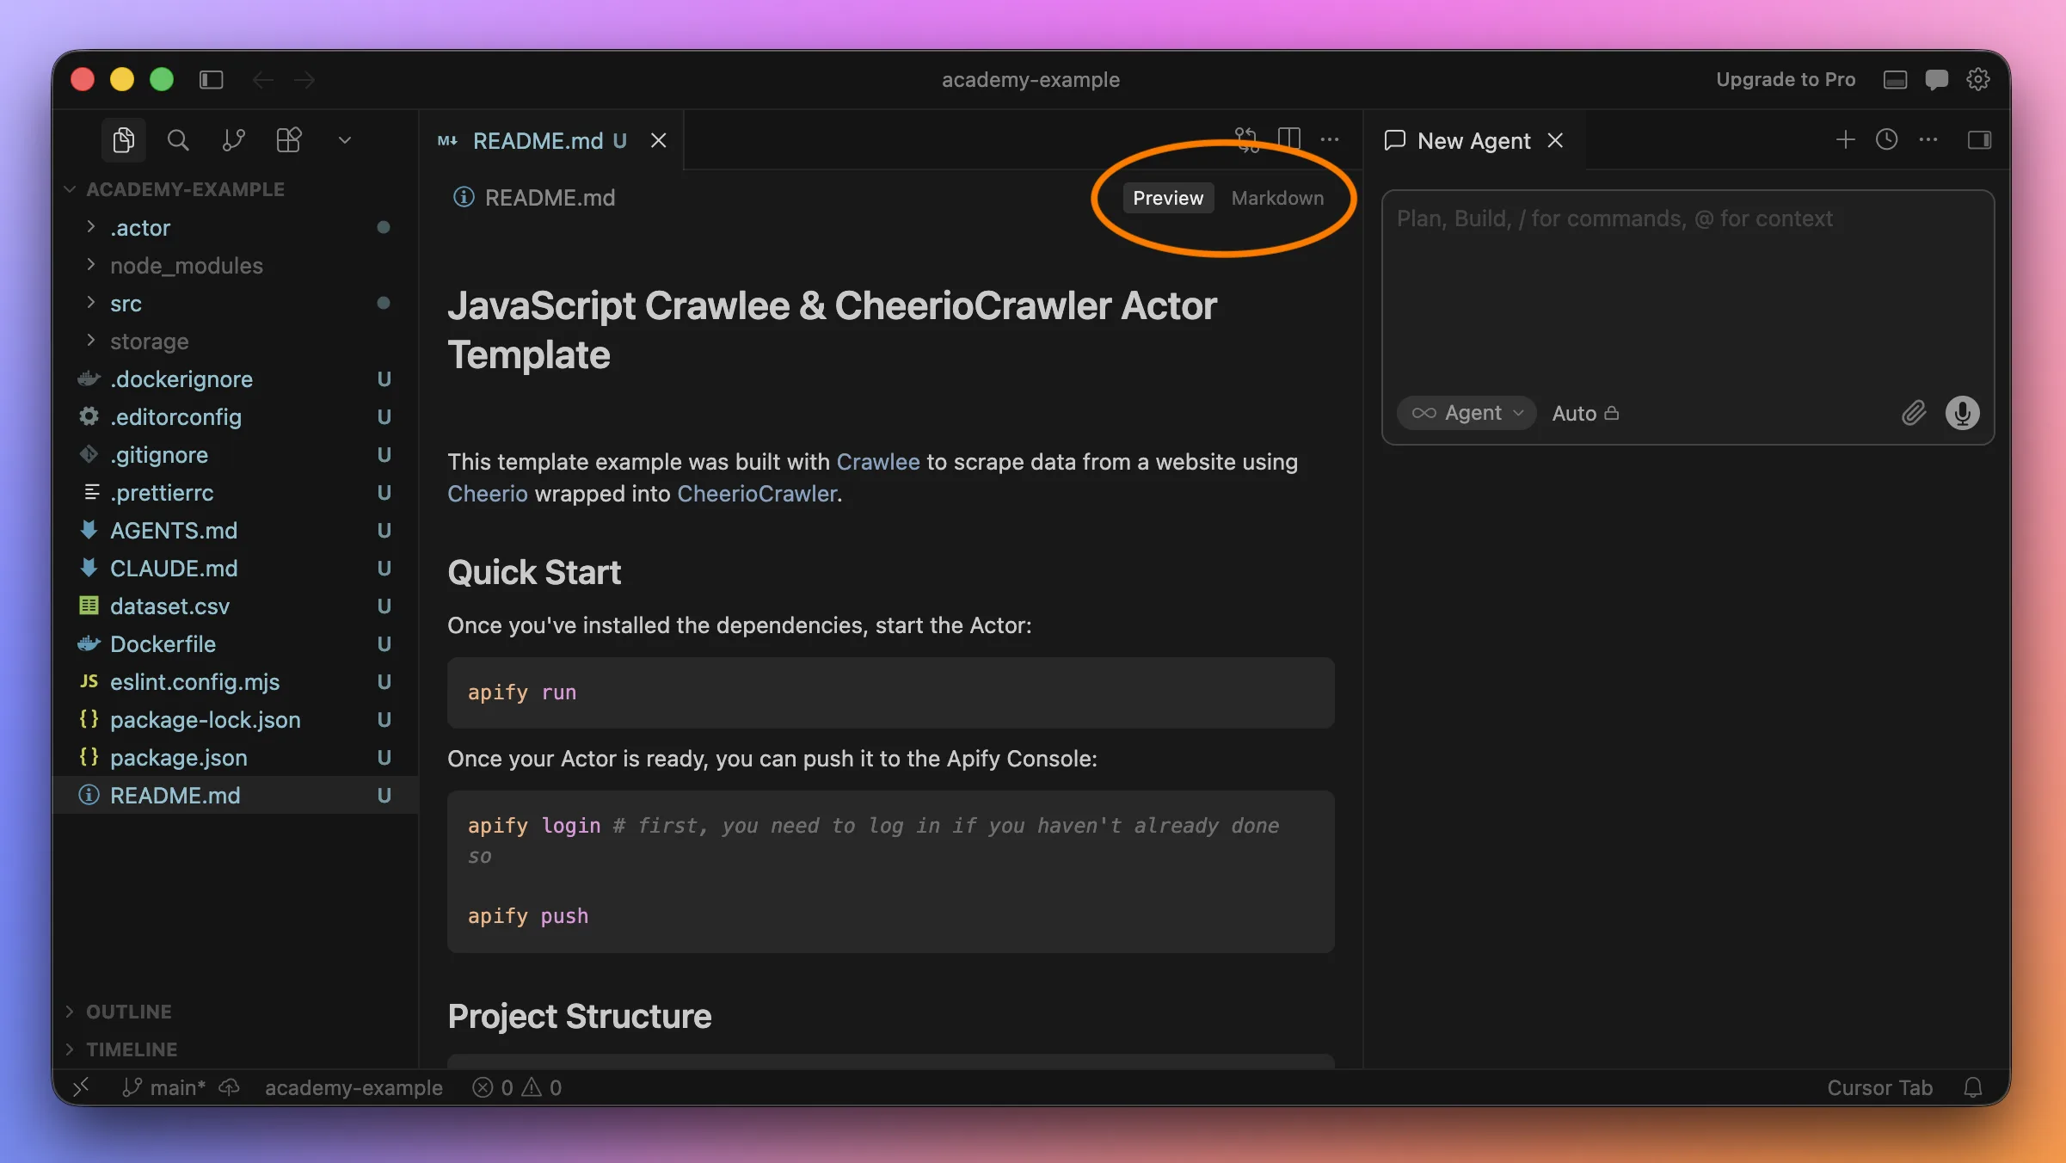Start voice input with microphone

point(1962,413)
